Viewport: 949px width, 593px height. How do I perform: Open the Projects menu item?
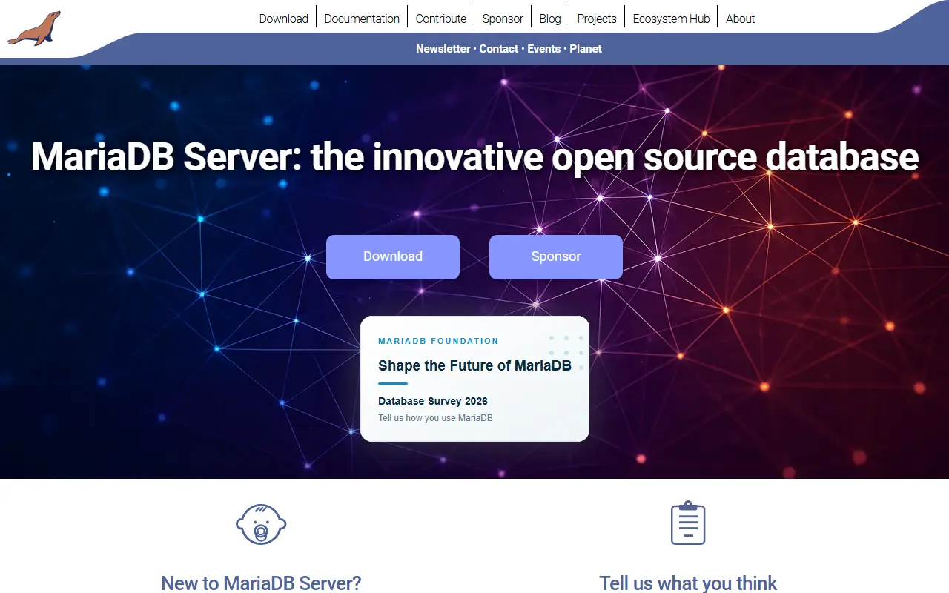pyautogui.click(x=597, y=19)
